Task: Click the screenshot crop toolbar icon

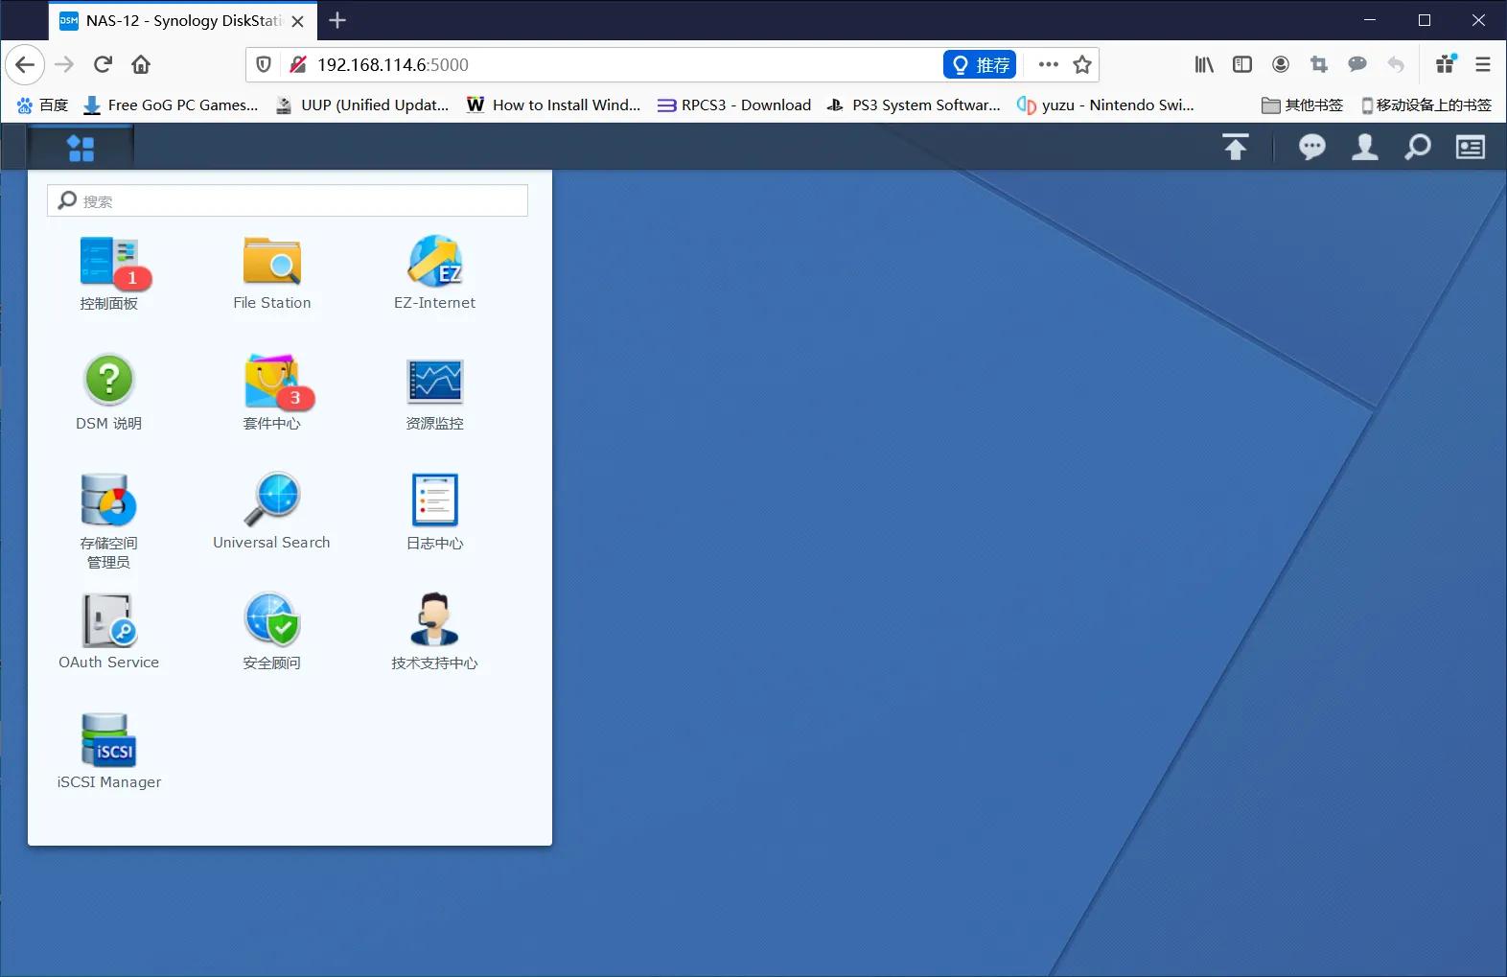Action: pyautogui.click(x=1319, y=64)
